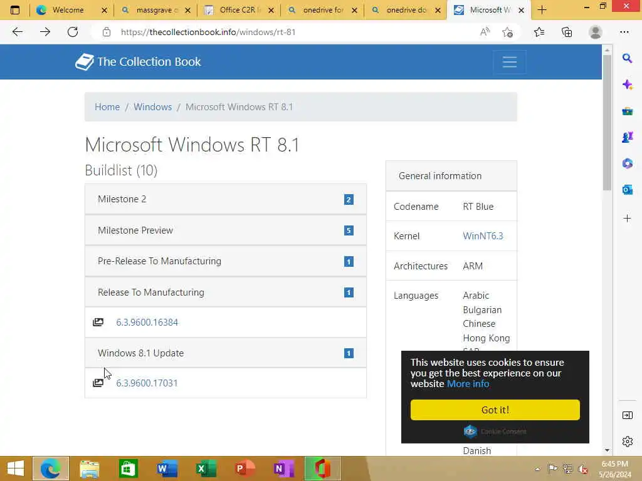
Task: Refresh the current page
Action: coord(73,32)
